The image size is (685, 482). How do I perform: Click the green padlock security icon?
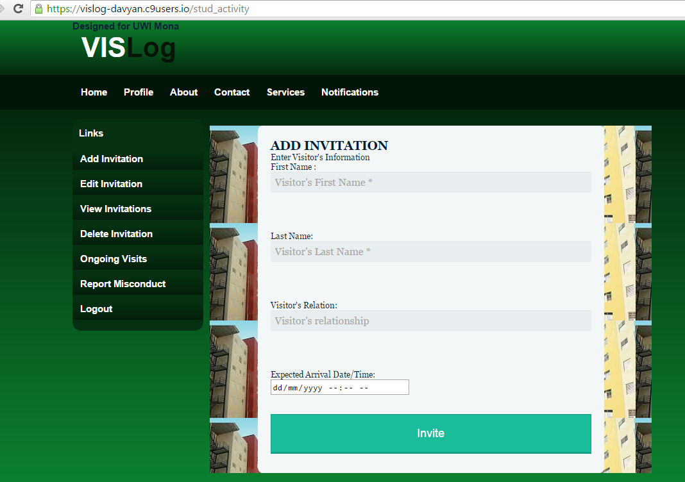point(38,9)
